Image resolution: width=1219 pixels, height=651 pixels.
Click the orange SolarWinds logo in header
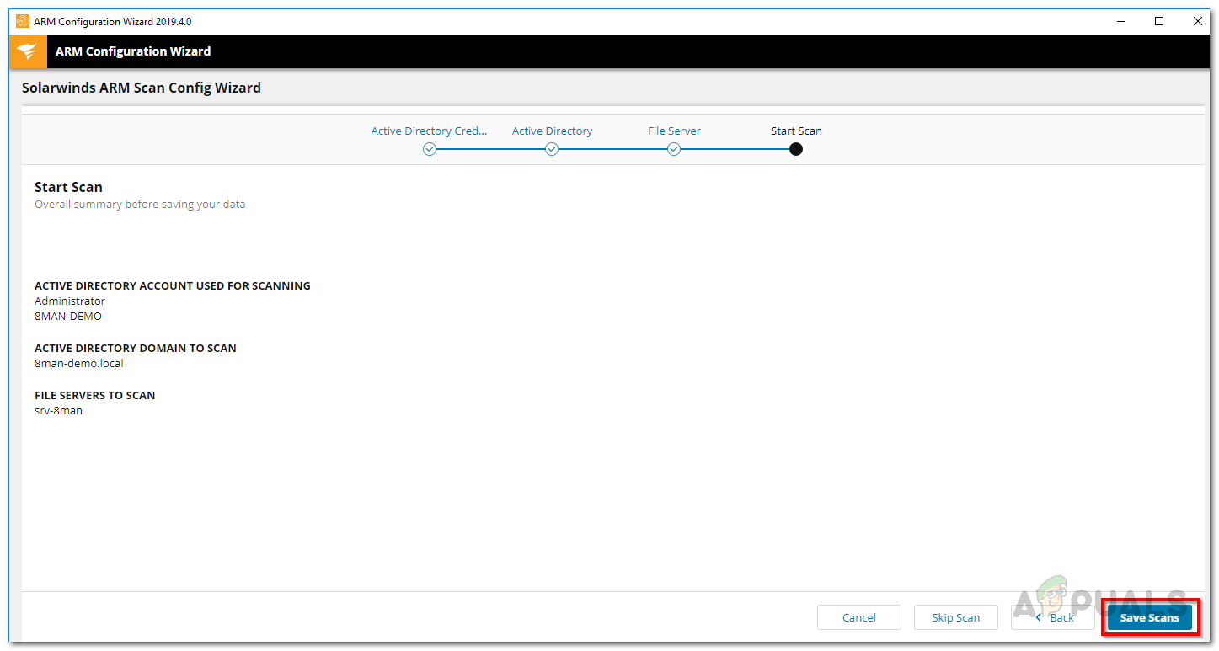28,51
